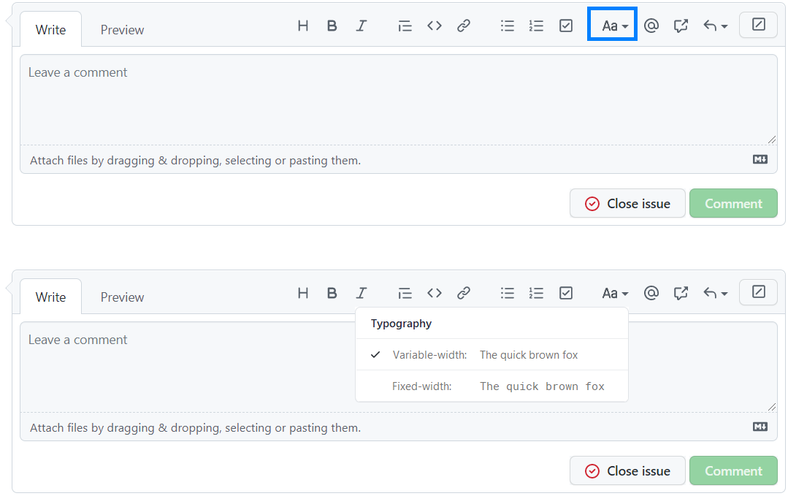The image size is (788, 496).
Task: Open the cross-reference icon
Action: pyautogui.click(x=681, y=25)
